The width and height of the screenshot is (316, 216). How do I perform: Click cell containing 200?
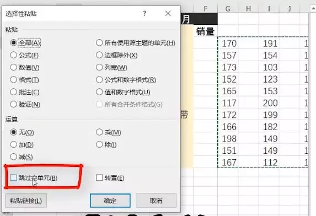[269, 102]
